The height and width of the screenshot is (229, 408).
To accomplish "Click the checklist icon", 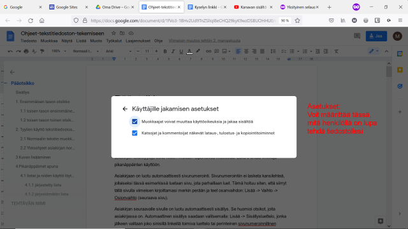I will (x=284, y=52).
